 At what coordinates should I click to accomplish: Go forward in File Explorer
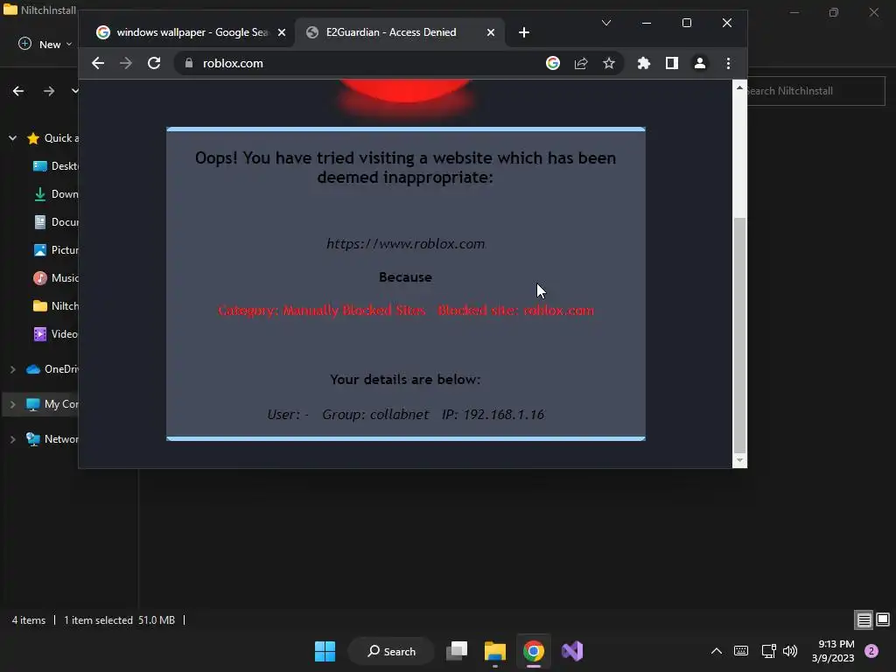49,91
